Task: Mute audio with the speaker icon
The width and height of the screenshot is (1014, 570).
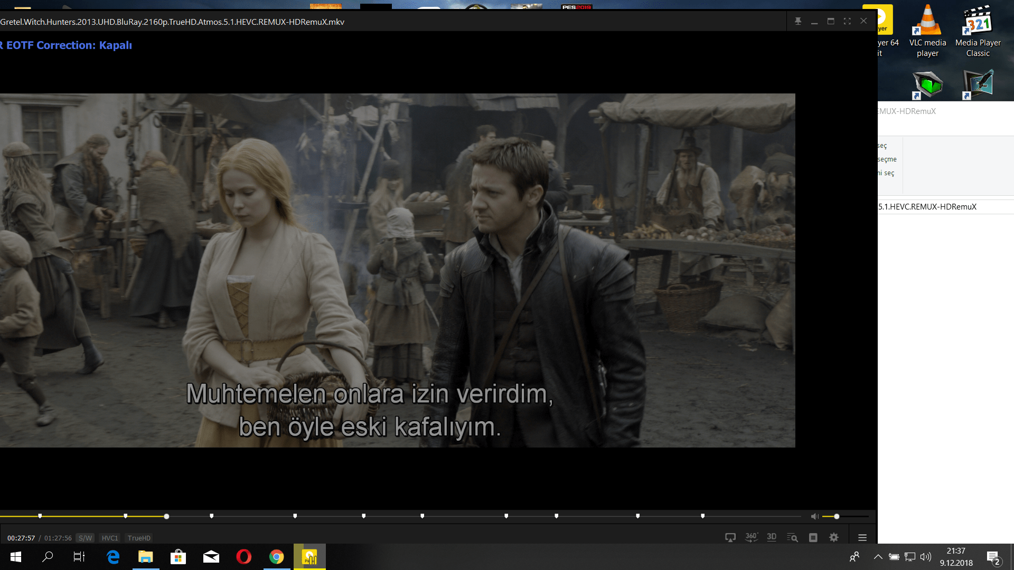Action: click(814, 516)
